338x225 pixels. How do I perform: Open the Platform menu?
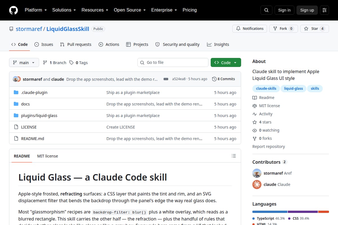pyautogui.click(x=36, y=10)
